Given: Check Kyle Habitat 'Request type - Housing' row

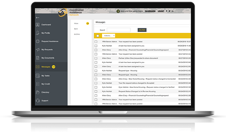Looking at the screenshot, I should click(x=96, y=71).
